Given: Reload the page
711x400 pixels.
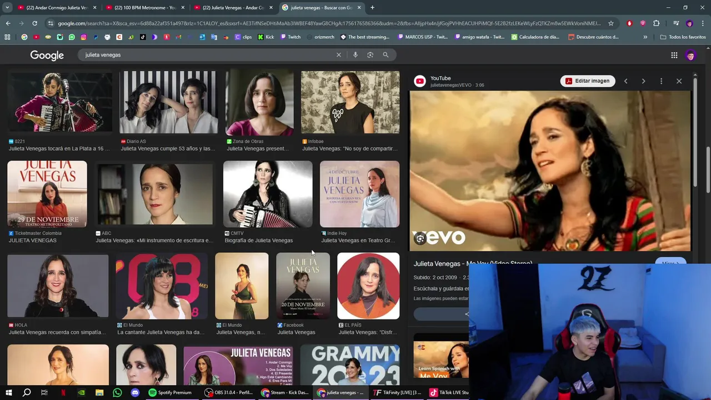Looking at the screenshot, I should click(34, 23).
